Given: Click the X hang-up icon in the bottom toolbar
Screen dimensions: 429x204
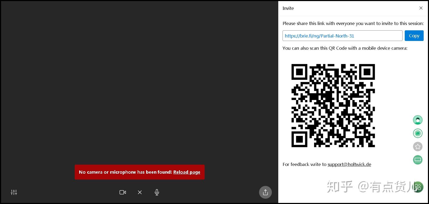Looking at the screenshot, I should click(140, 192).
